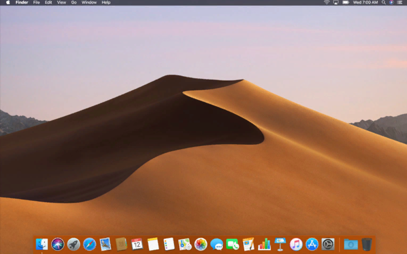
Task: Click the Wed 7:00 AM clock
Action: click(x=365, y=2)
